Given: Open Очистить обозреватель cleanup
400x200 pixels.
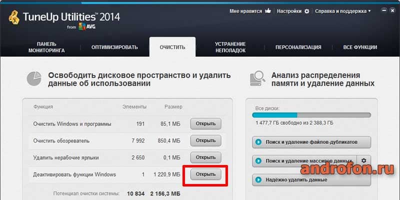Looking at the screenshot, I should point(205,140).
